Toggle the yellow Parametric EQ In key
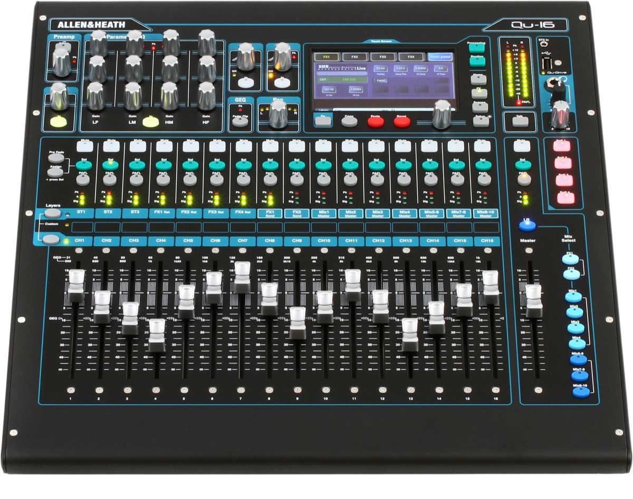Viewport: 633px width, 499px height. coord(151,123)
